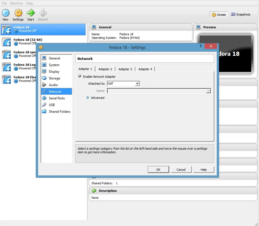Viewport: 259px width, 226px height.
Task: Select the Audio settings category
Action: [53, 85]
